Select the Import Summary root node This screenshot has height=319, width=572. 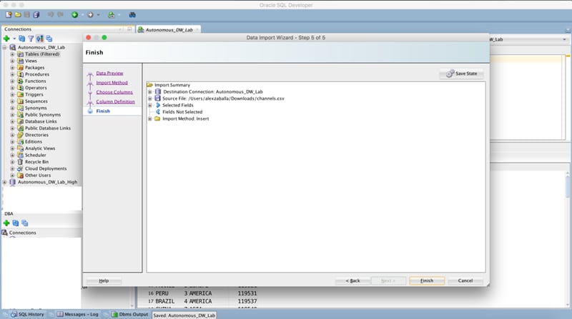(x=172, y=85)
